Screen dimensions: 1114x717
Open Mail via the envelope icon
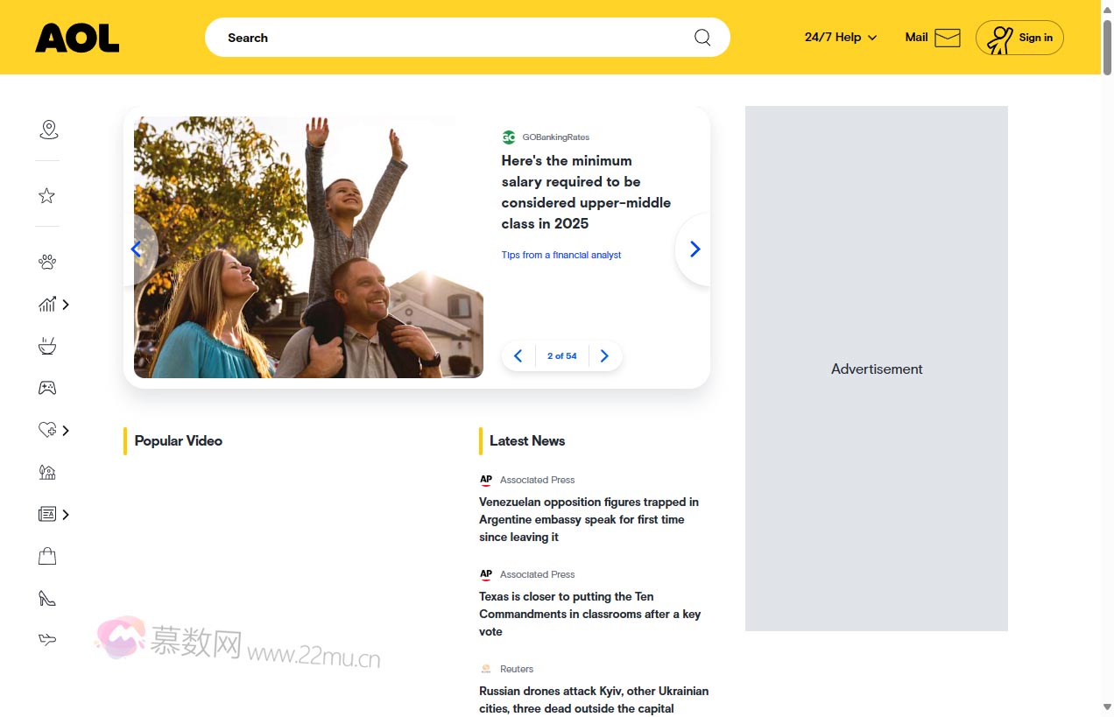click(947, 38)
